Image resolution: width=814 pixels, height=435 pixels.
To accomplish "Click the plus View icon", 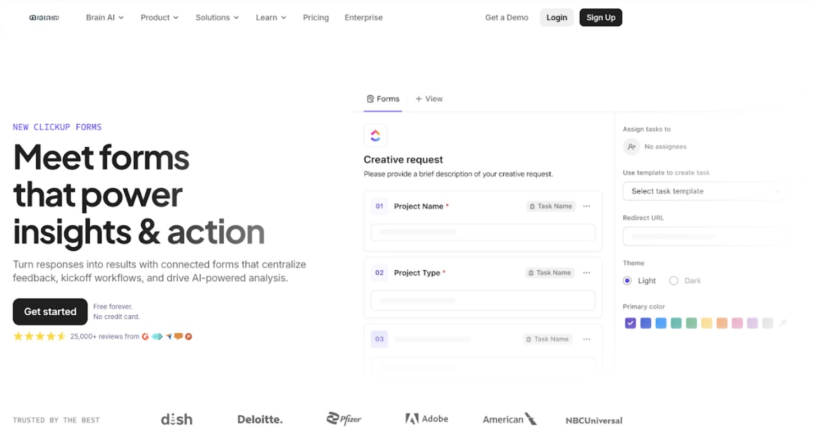I will tap(419, 99).
